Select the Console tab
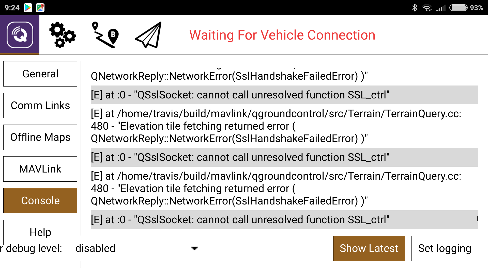The image size is (488, 274). 40,201
